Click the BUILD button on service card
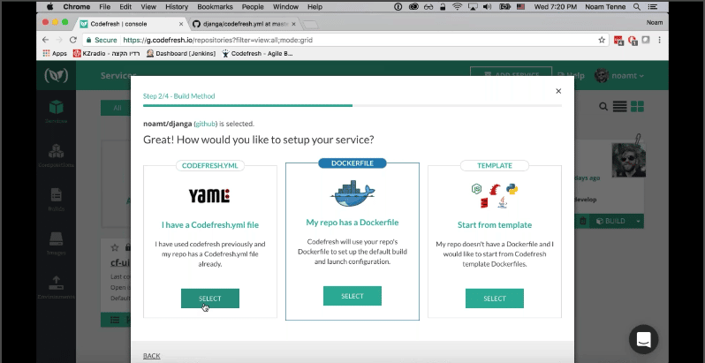The width and height of the screenshot is (705, 363). 610,221
